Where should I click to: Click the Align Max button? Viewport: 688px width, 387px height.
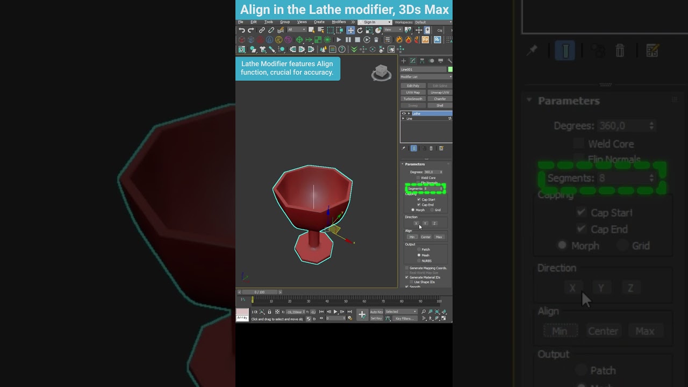[439, 237]
